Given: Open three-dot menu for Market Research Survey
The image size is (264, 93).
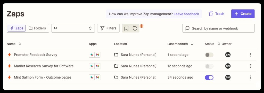Looking at the screenshot, I should (x=250, y=66).
